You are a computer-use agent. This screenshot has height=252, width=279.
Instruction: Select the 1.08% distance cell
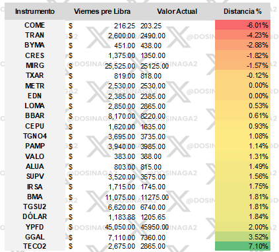pyautogui.click(x=243, y=136)
